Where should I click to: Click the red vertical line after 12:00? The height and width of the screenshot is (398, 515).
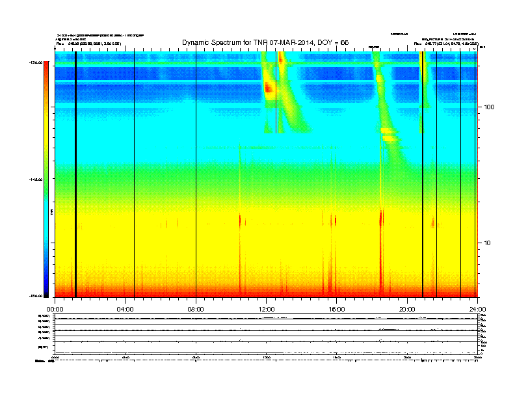pyautogui.click(x=276, y=92)
